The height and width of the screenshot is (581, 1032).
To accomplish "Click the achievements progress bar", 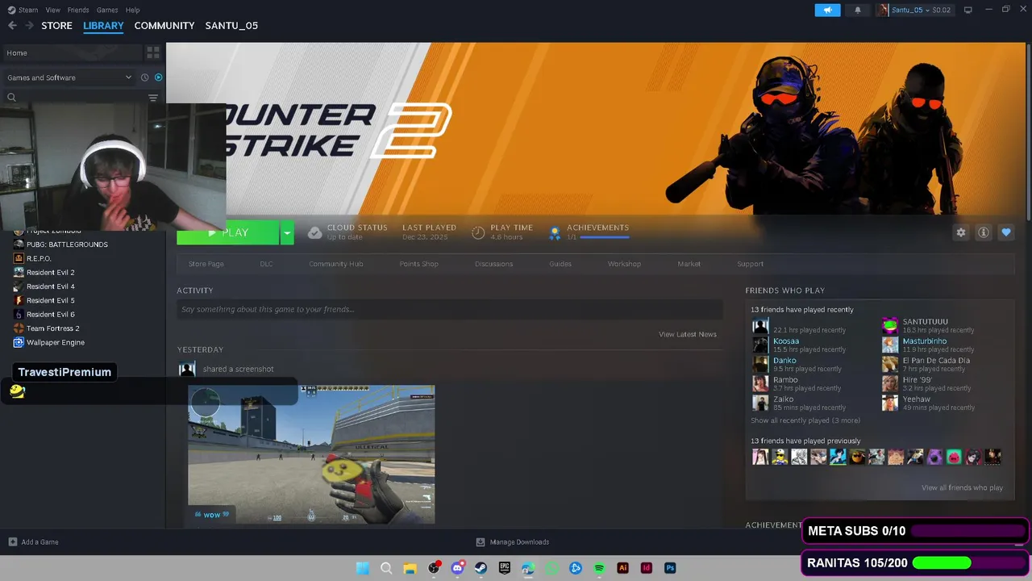I will (604, 237).
